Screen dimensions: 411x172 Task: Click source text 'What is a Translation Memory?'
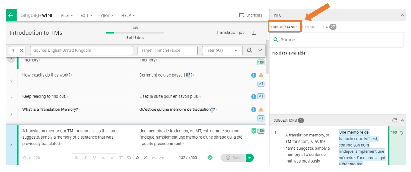pyautogui.click(x=50, y=109)
